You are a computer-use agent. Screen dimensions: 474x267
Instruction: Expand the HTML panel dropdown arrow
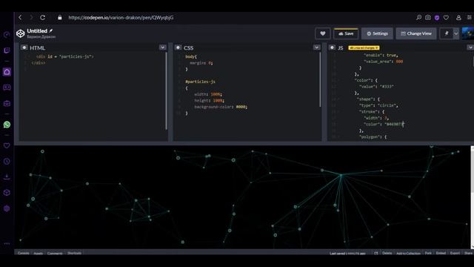point(163,47)
